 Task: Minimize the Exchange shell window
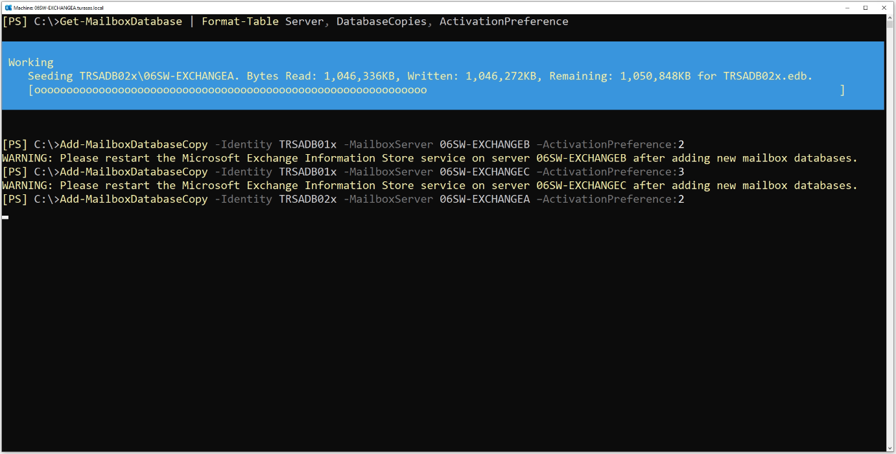click(847, 7)
